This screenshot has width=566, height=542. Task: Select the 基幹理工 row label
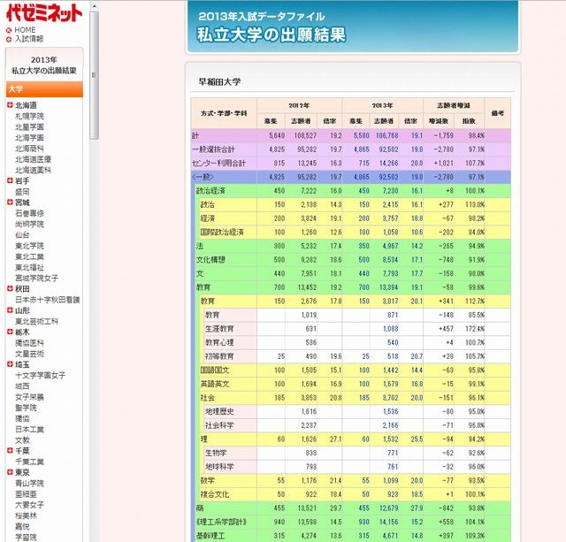coord(210,536)
